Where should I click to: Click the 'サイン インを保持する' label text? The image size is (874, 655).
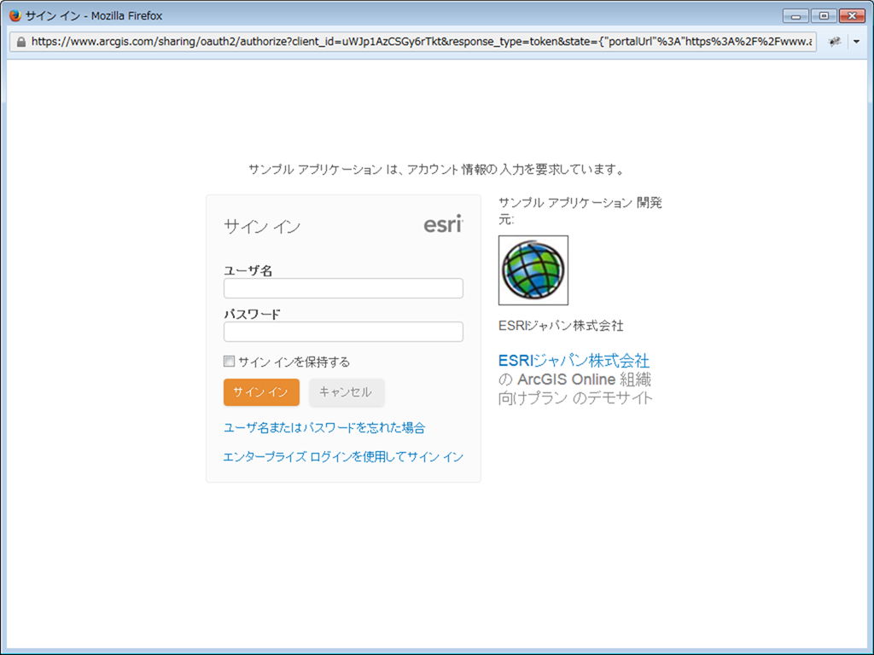tap(294, 362)
